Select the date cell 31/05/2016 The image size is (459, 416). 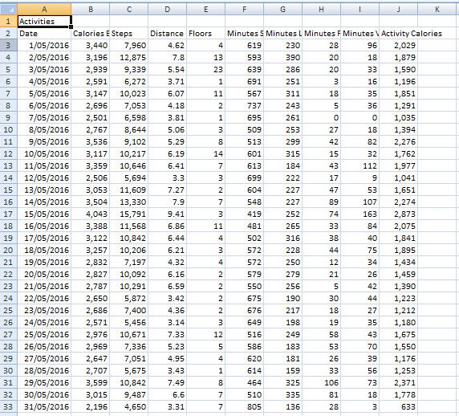pyautogui.click(x=44, y=406)
